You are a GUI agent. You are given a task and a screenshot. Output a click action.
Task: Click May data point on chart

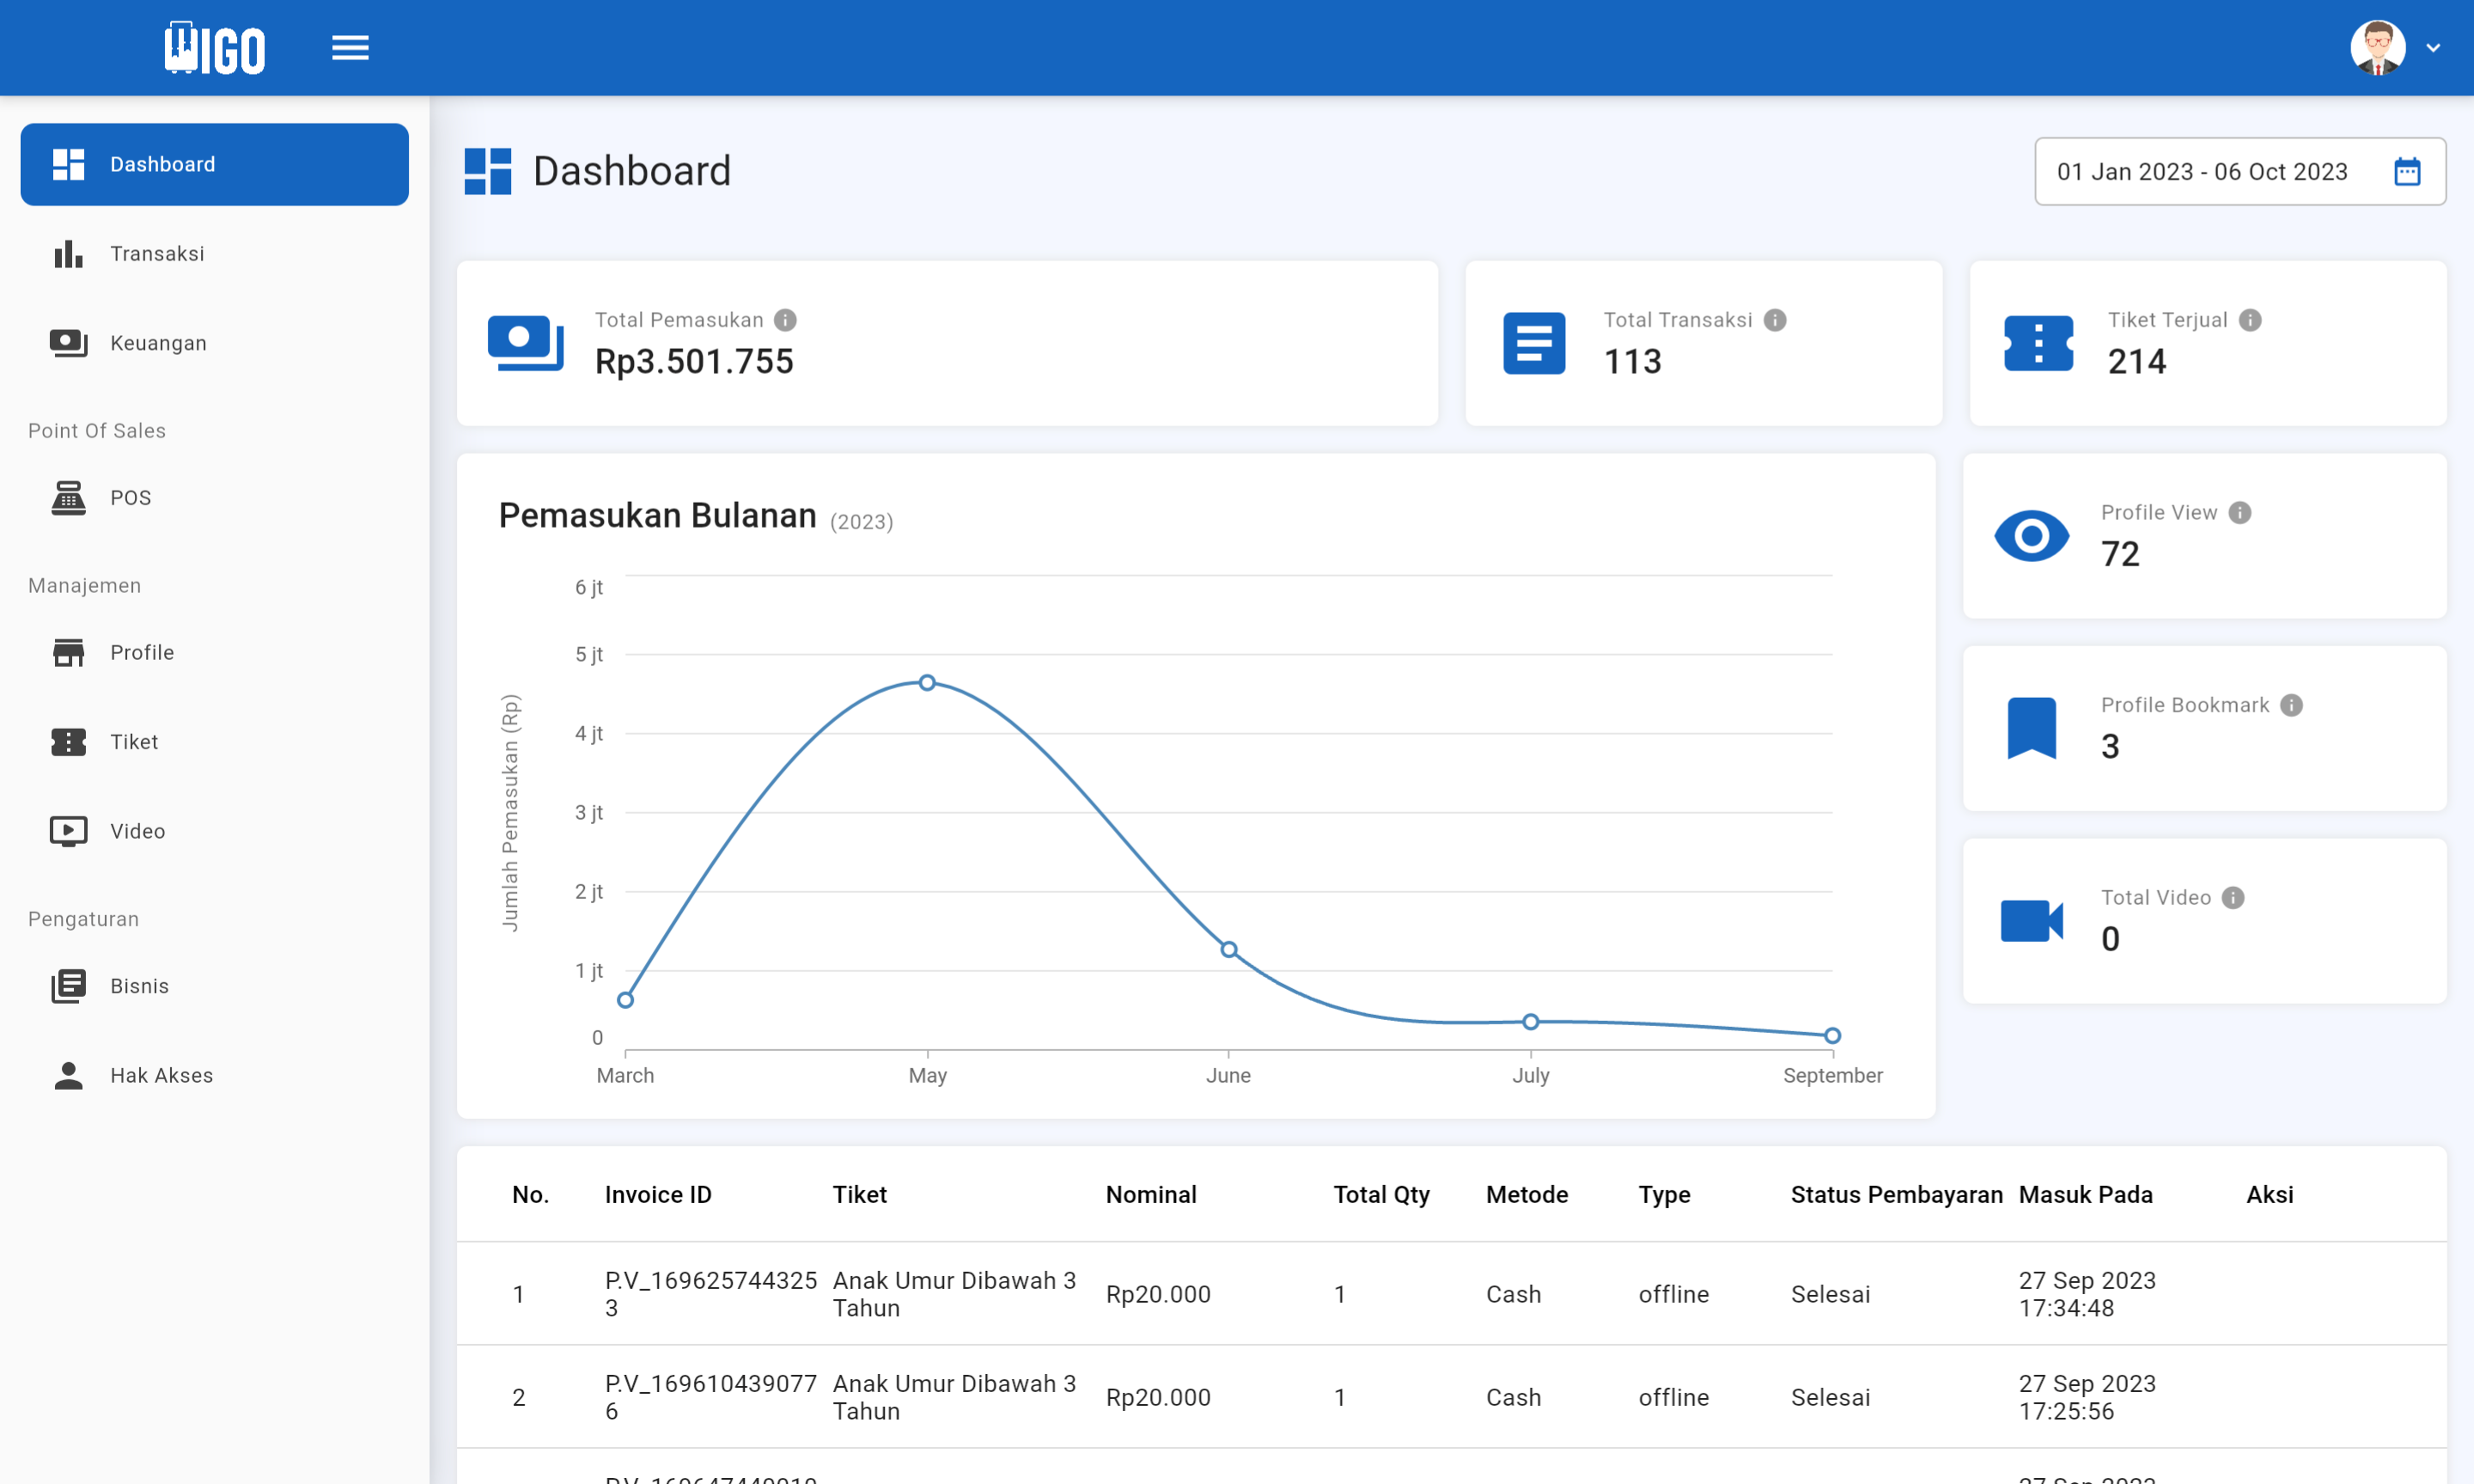927,683
